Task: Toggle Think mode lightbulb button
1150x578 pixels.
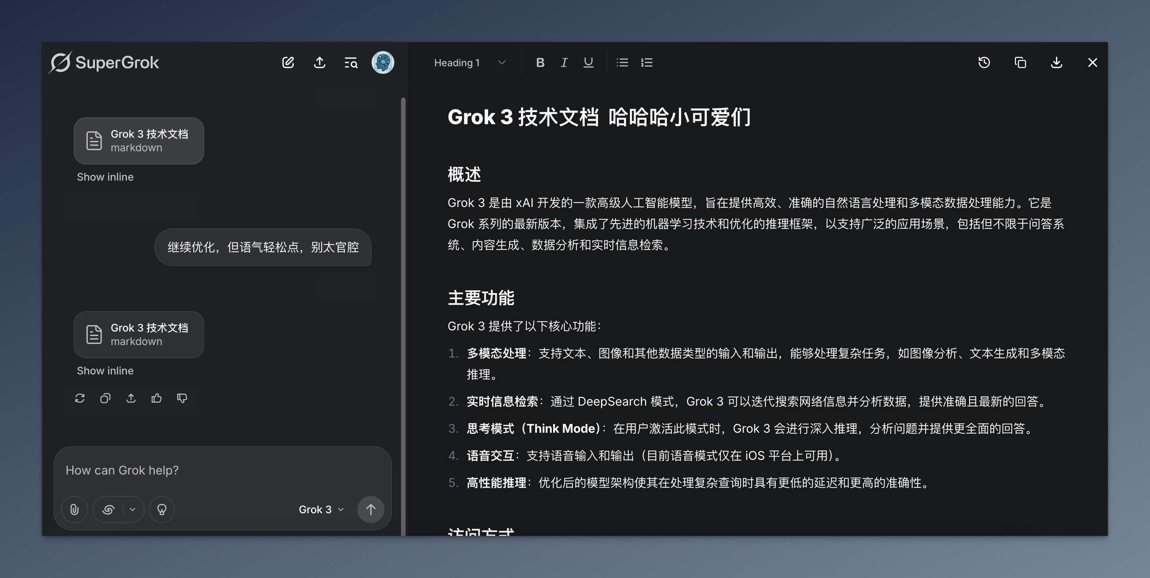Action: point(162,509)
